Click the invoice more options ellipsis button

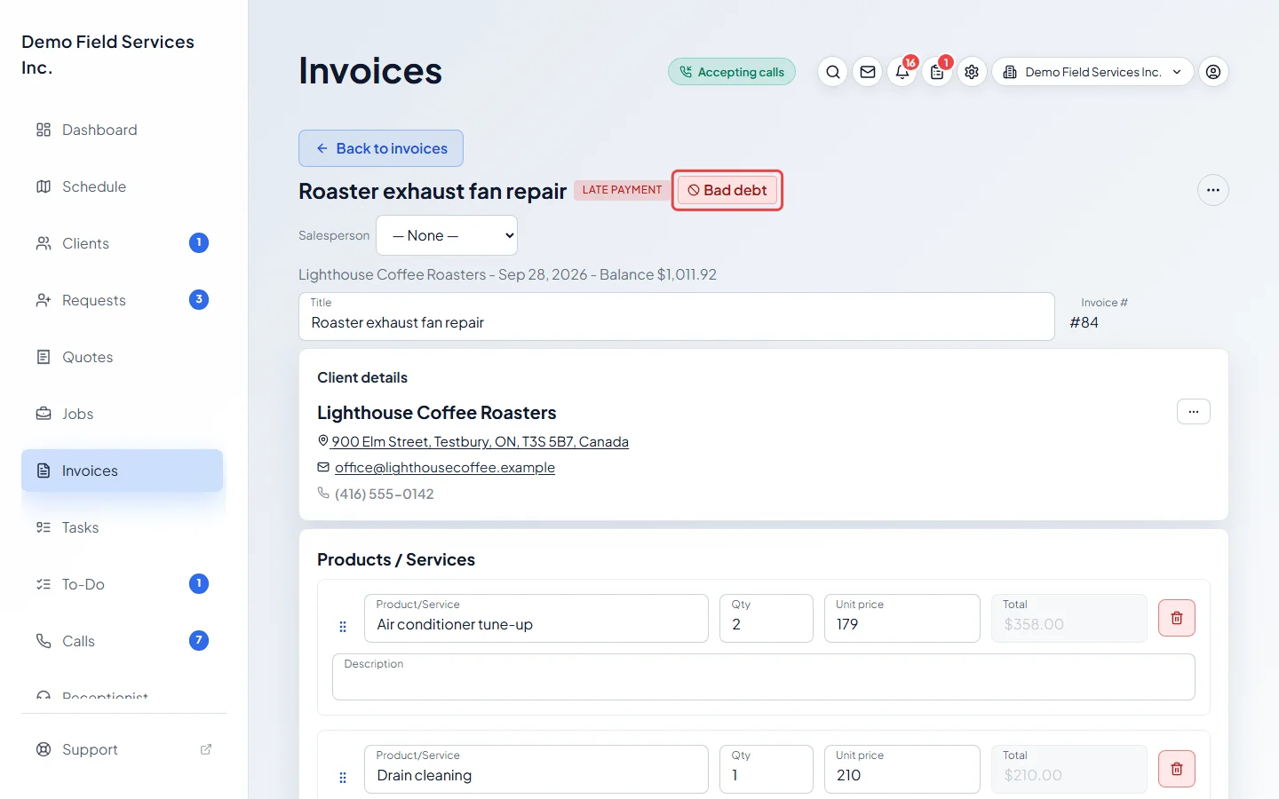click(1213, 190)
